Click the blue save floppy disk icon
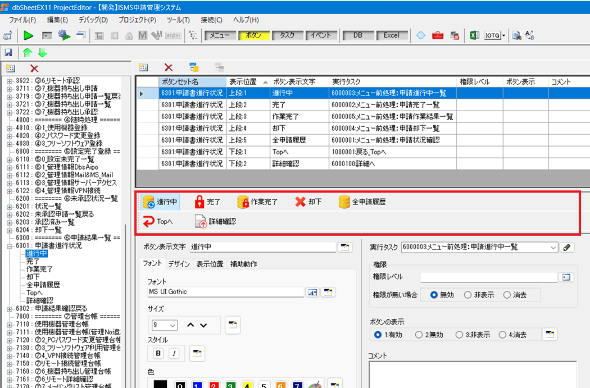This screenshot has height=388, width=590. (x=8, y=53)
